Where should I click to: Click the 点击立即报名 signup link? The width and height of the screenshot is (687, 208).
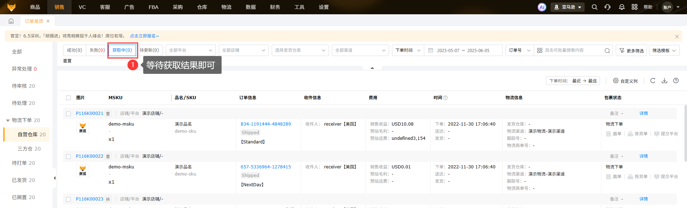coord(144,36)
